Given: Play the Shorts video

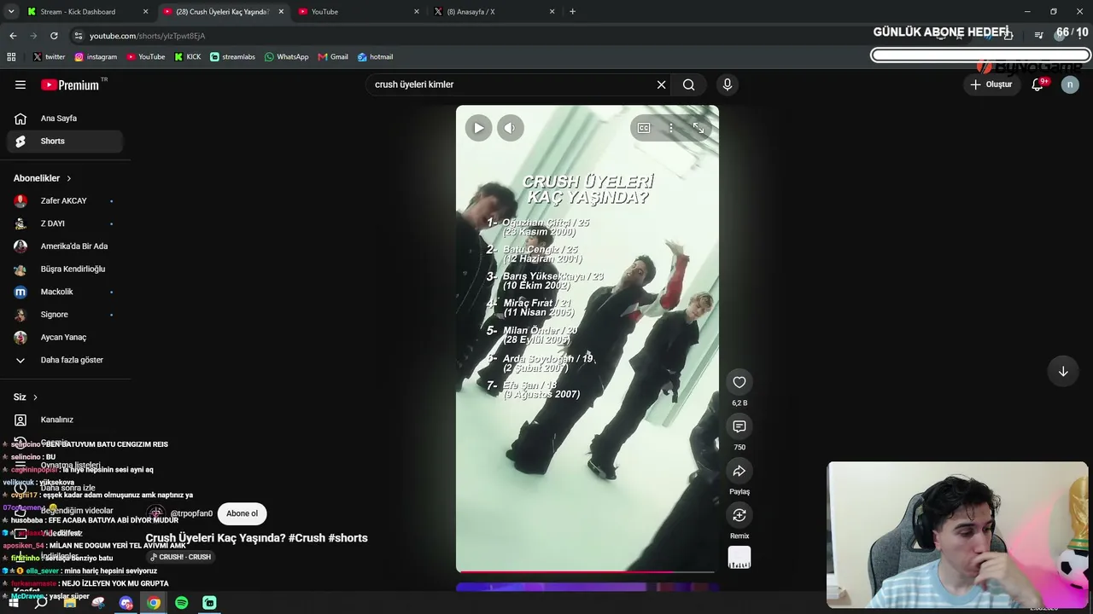Looking at the screenshot, I should point(478,128).
